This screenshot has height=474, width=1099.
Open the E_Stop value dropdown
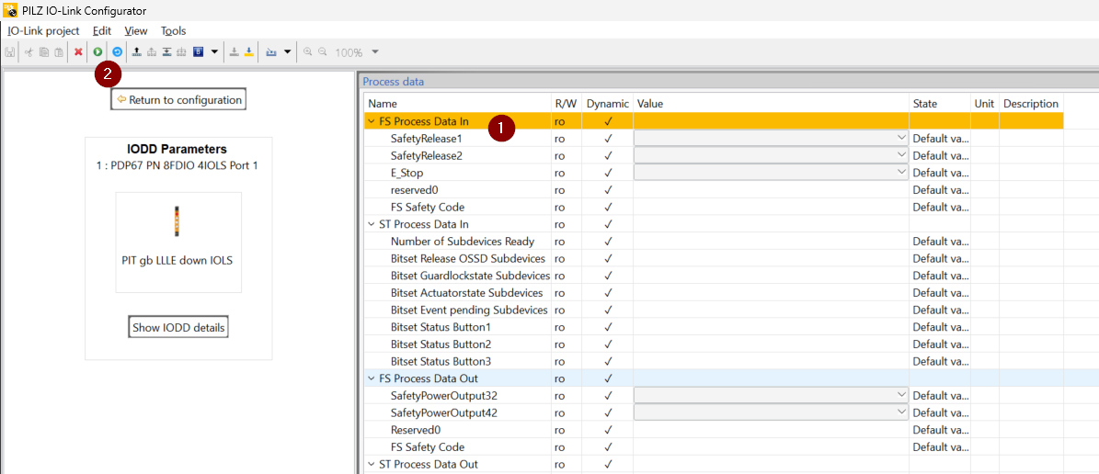tap(900, 172)
